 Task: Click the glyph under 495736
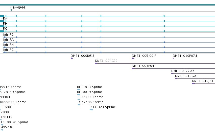(x=2, y=130)
